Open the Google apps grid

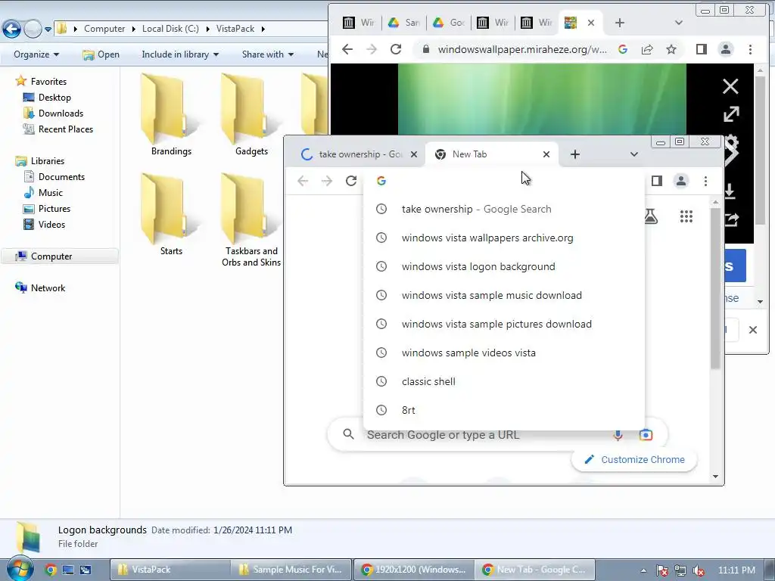(686, 216)
